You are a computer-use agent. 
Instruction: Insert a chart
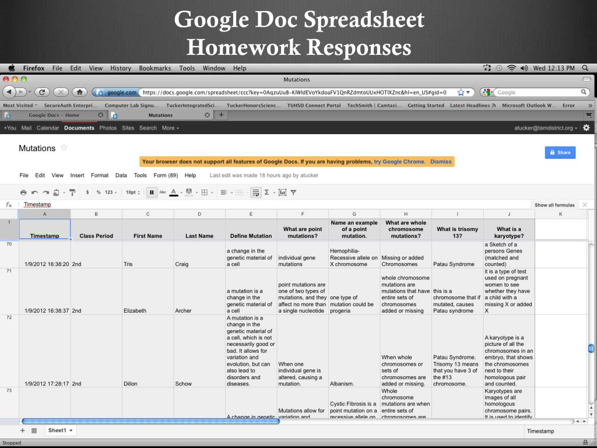coord(282,192)
